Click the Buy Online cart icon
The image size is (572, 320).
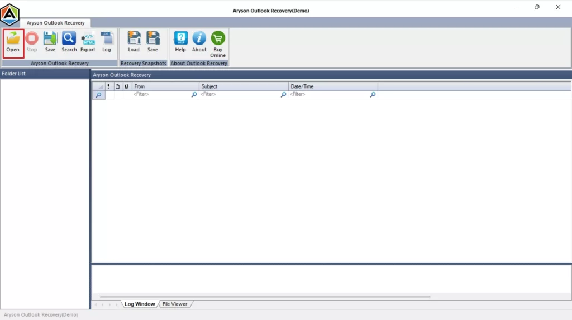click(x=218, y=45)
